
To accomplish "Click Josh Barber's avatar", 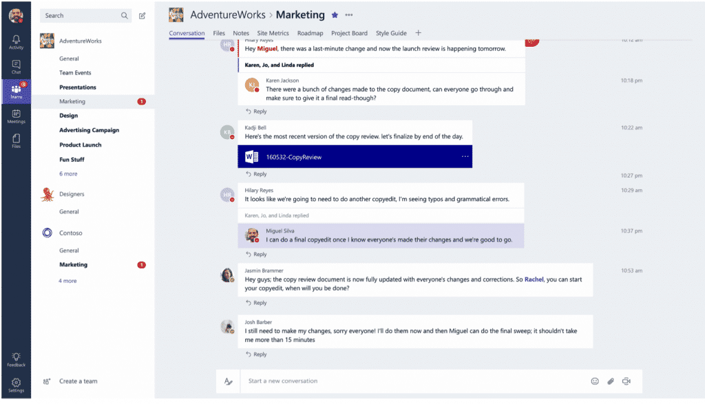I will tap(227, 327).
